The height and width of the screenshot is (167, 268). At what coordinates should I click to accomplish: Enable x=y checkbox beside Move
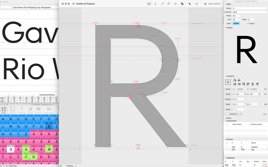[262, 89]
